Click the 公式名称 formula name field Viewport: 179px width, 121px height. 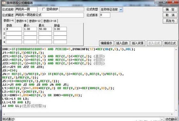click(x=26, y=9)
